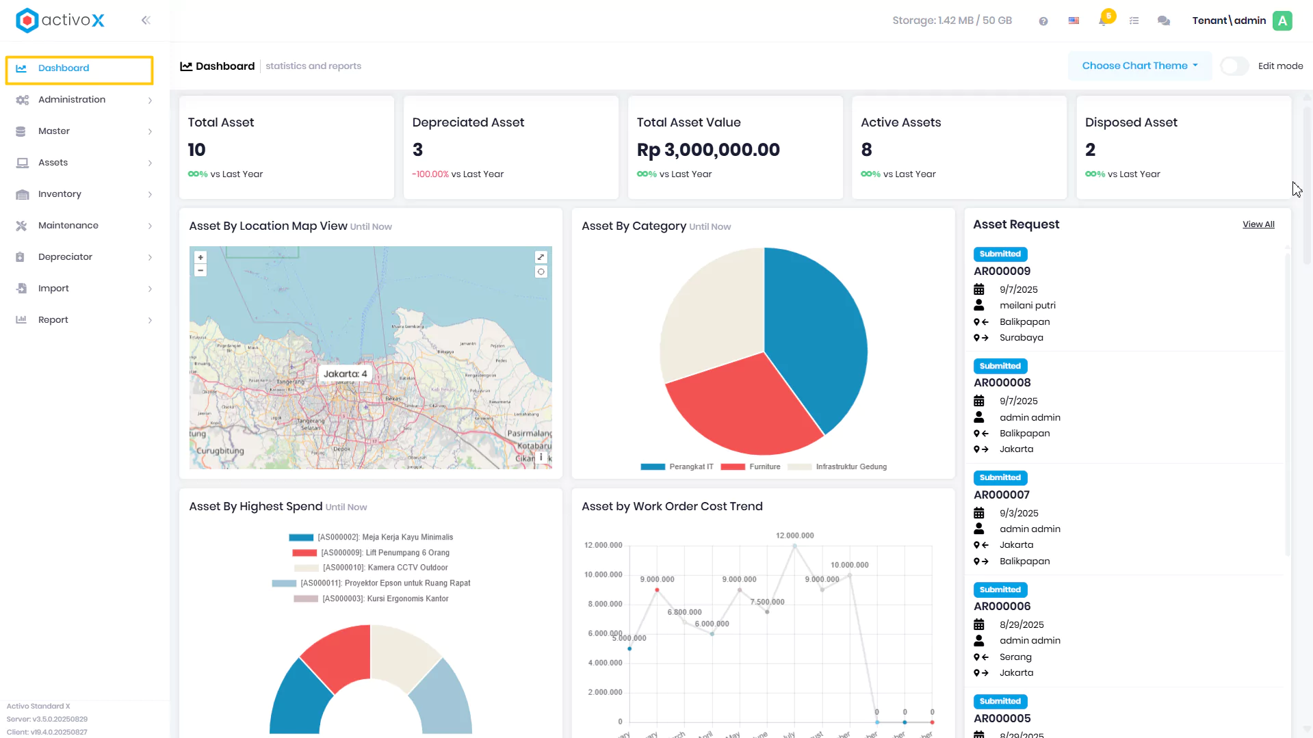Open the help question mark icon
The image size is (1313, 738).
[1043, 21]
